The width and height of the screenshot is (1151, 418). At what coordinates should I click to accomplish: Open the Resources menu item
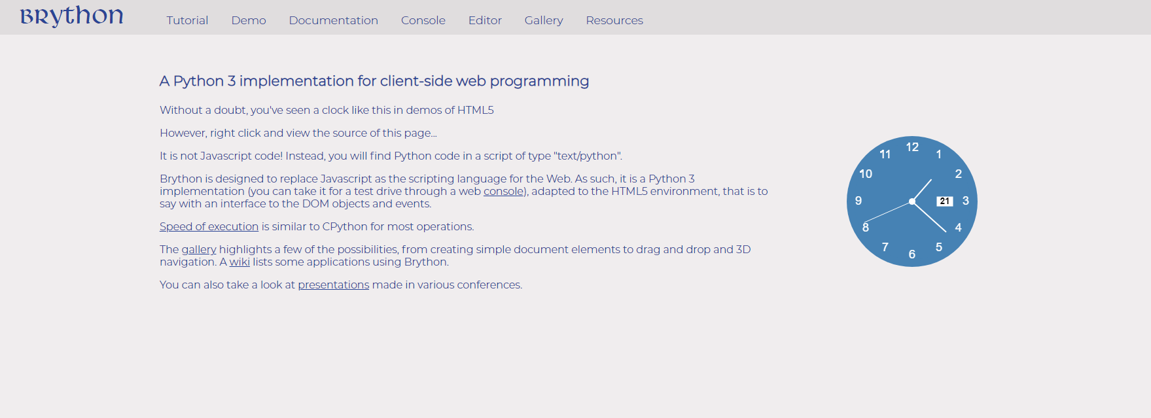click(614, 20)
